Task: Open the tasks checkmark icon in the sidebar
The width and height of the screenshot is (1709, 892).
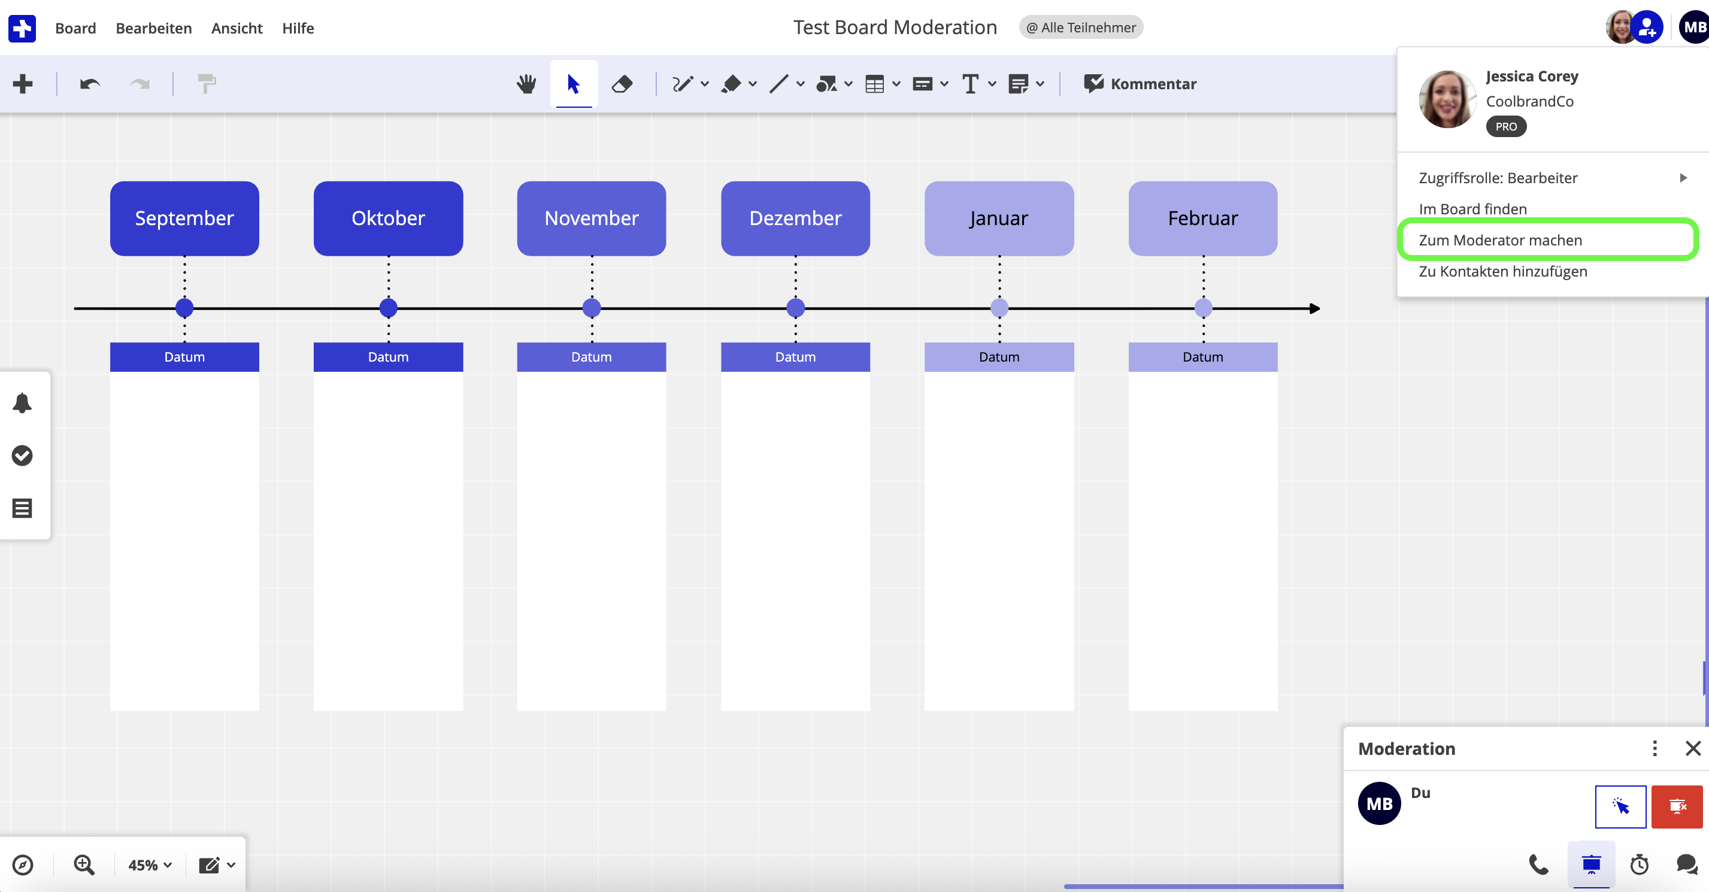Action: coord(23,456)
